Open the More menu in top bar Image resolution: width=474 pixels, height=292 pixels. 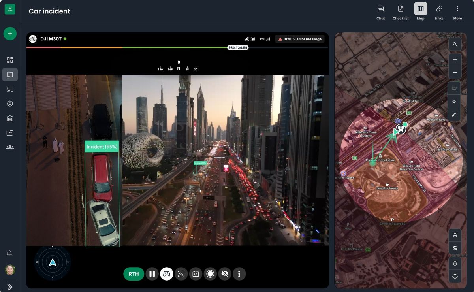click(x=457, y=12)
